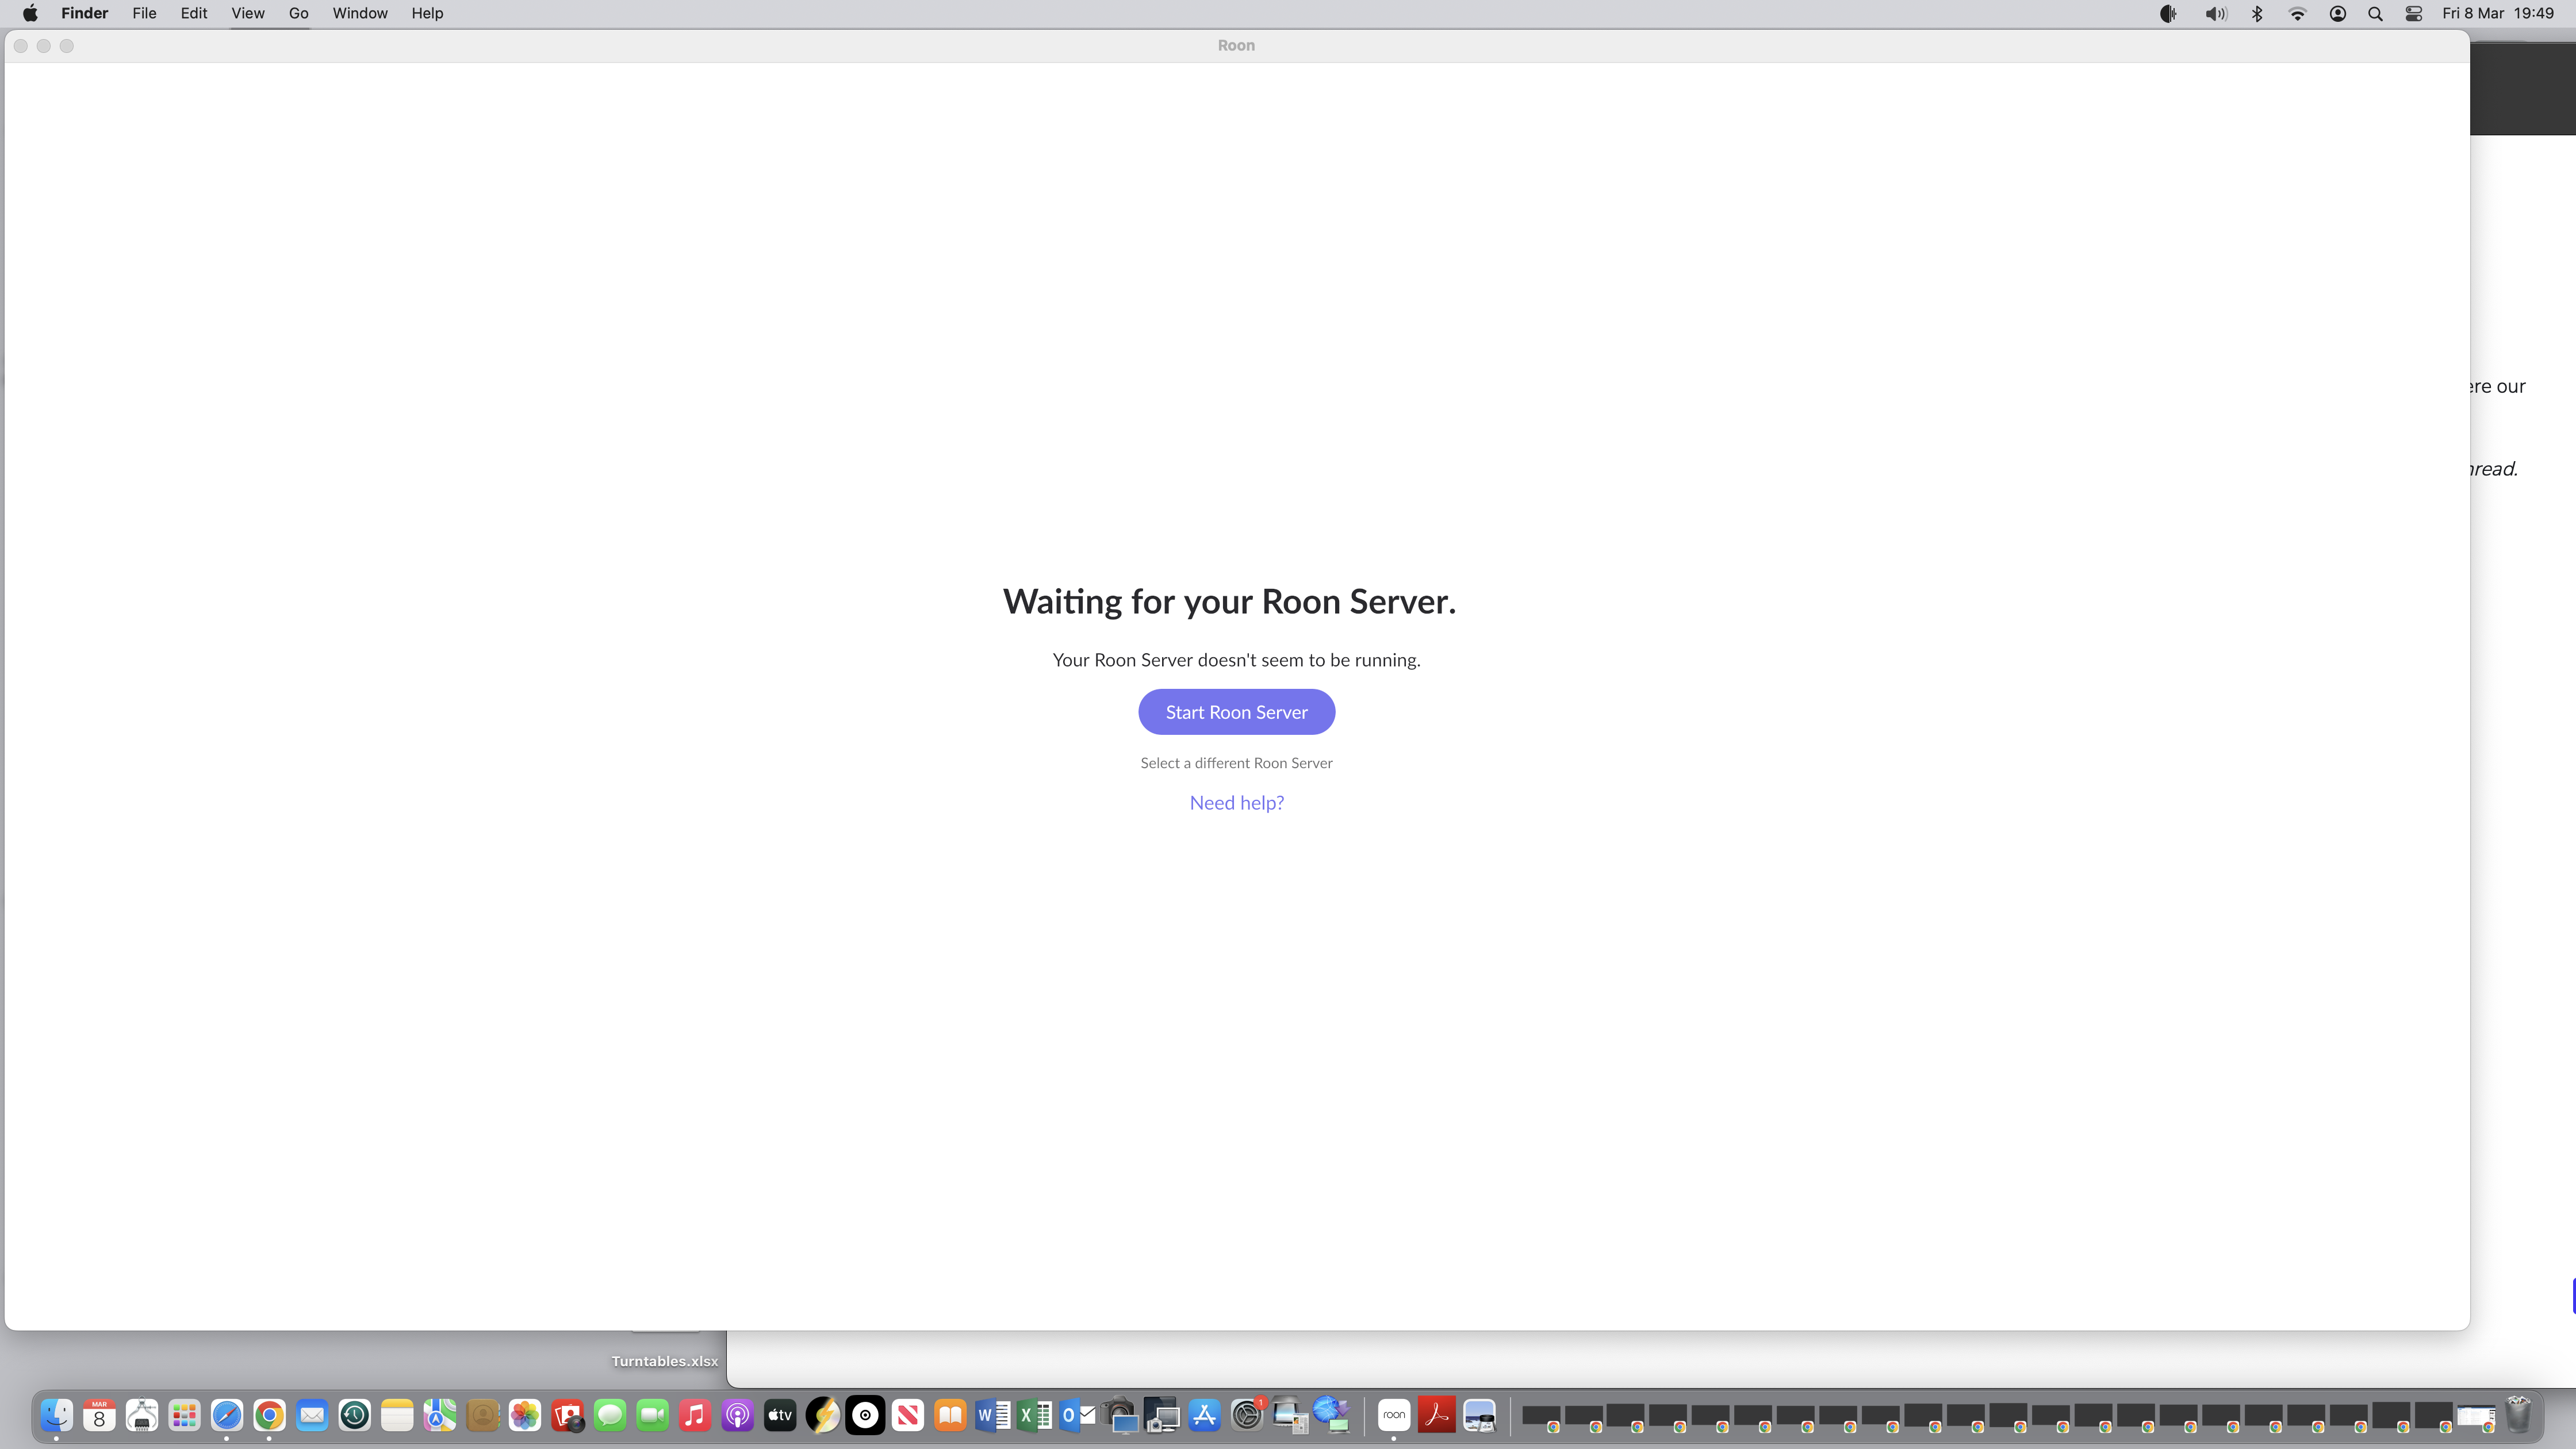Open the Sound volume menu bar icon

2216,13
